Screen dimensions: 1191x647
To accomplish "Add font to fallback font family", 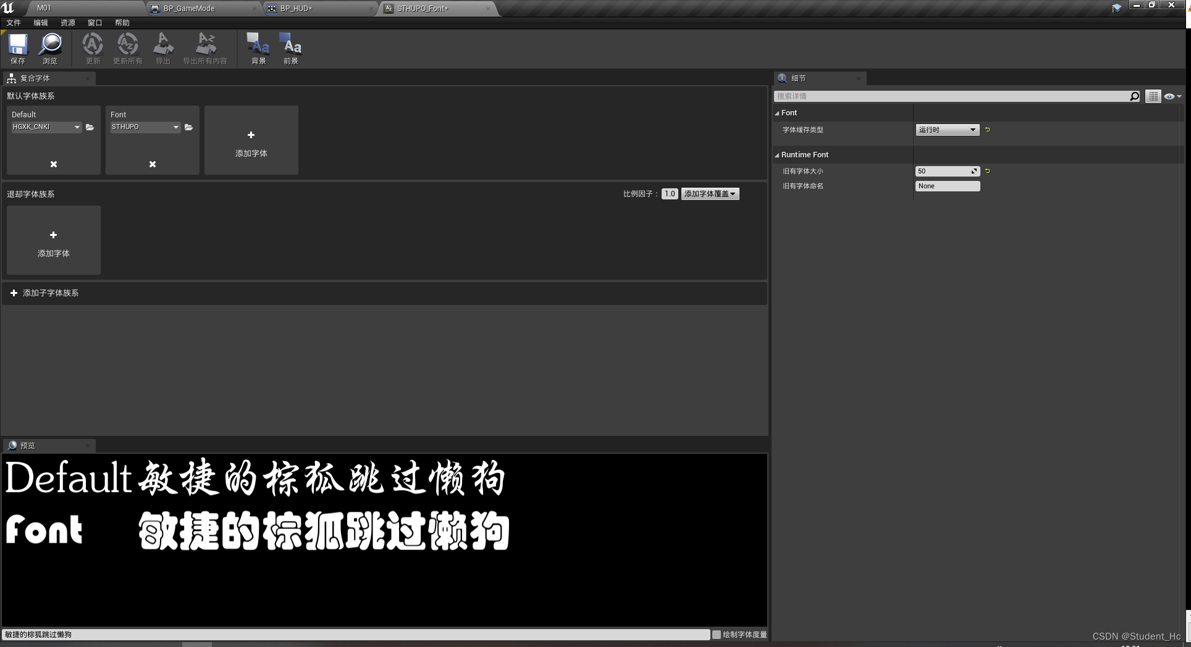I will click(x=54, y=240).
